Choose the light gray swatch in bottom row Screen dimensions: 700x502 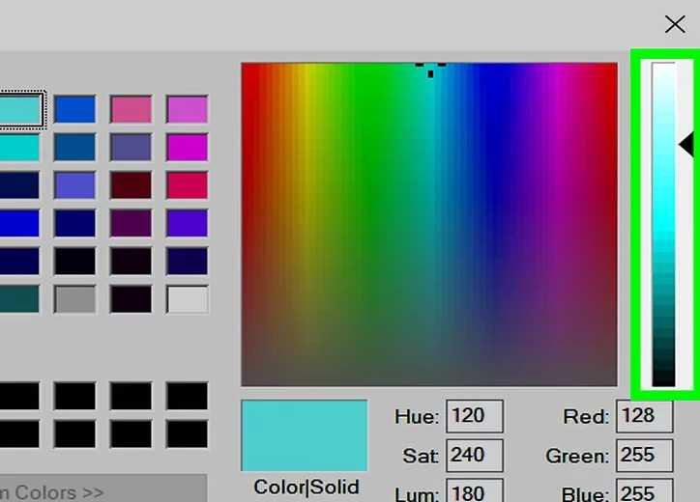click(187, 299)
